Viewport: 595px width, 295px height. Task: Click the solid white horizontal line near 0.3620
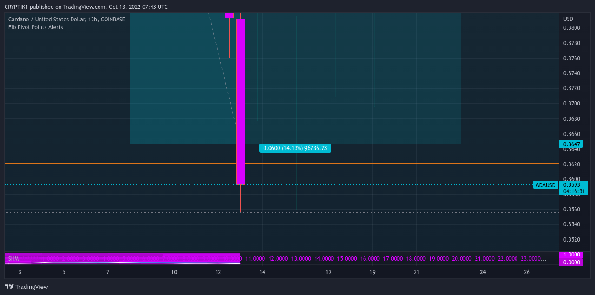pos(282,164)
